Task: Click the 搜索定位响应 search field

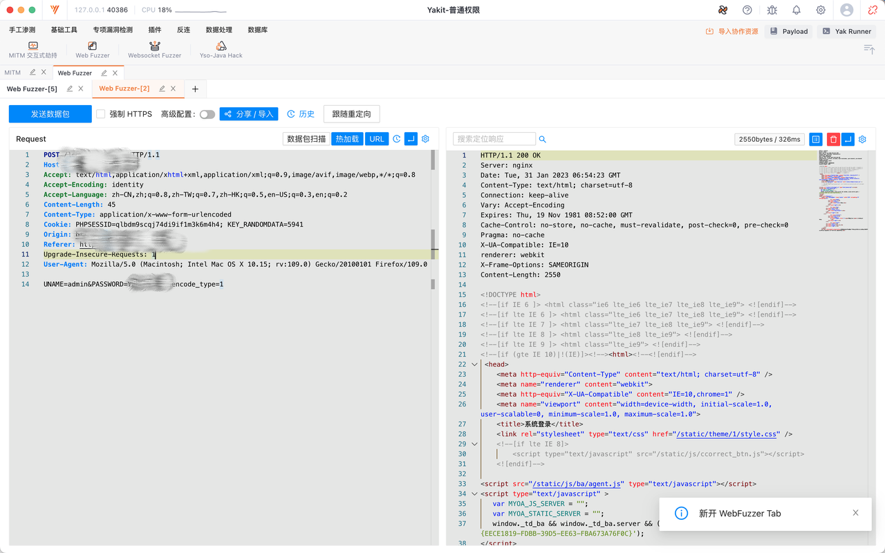Action: point(494,139)
